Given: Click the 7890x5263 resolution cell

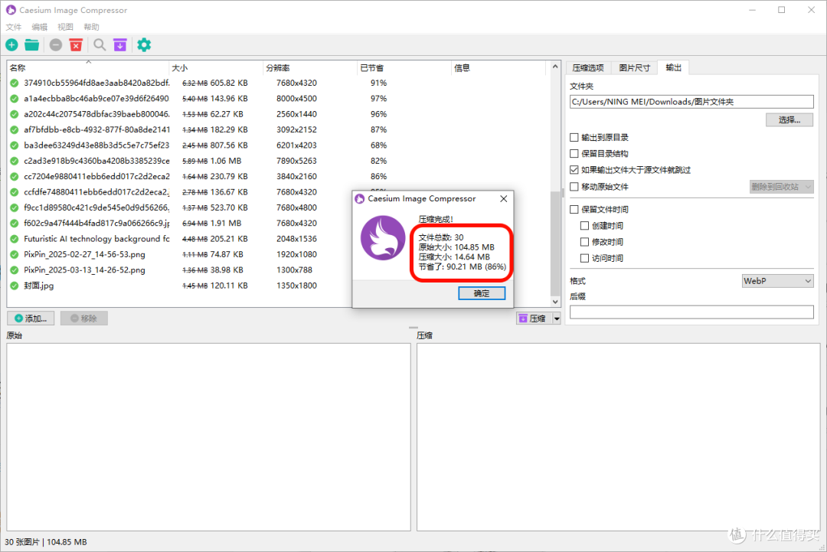Looking at the screenshot, I should [296, 161].
